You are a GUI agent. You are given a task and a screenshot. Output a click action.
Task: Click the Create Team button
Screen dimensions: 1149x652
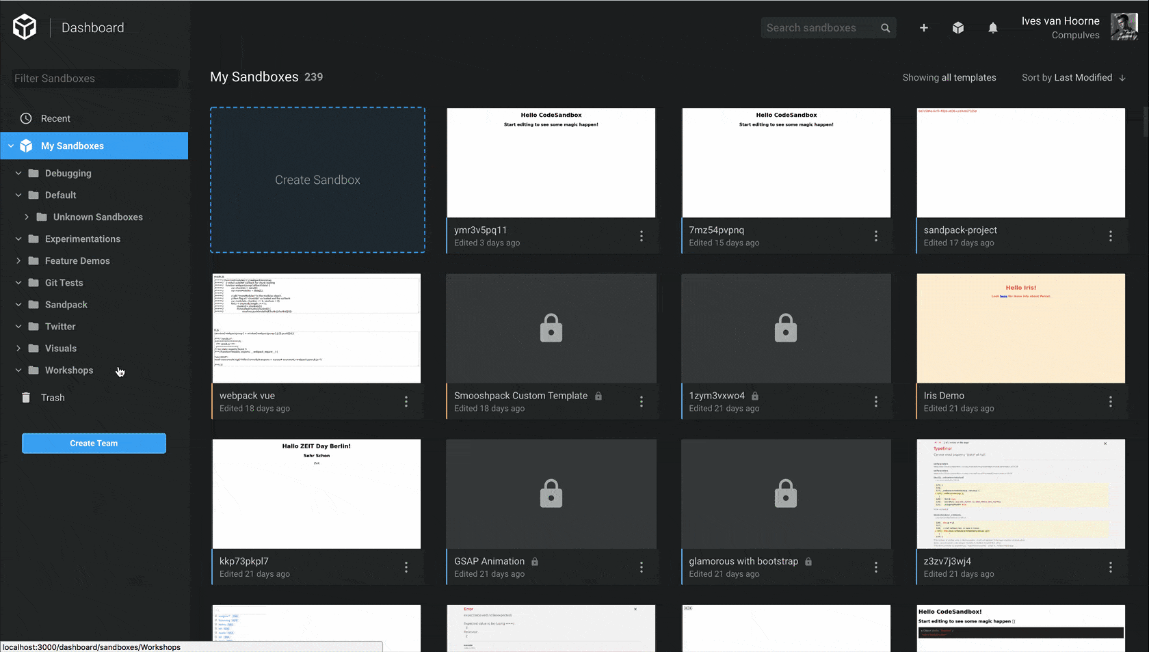[x=94, y=443]
